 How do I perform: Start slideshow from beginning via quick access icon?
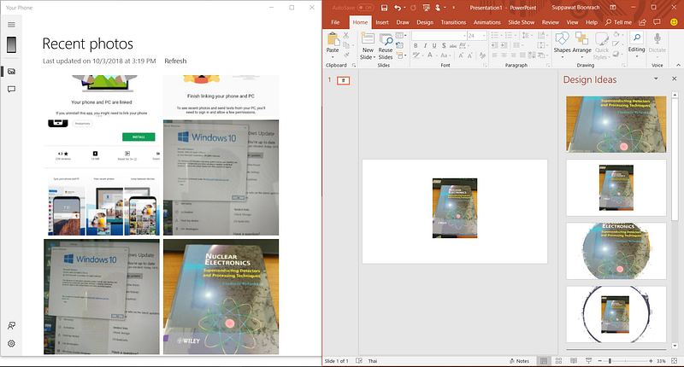[426, 8]
